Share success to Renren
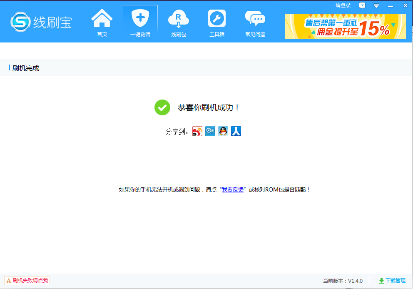The image size is (413, 289). [236, 131]
